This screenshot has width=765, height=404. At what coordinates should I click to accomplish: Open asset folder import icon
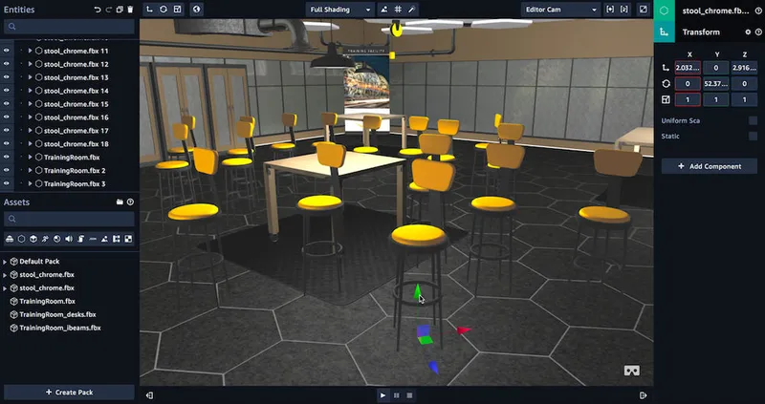point(120,202)
